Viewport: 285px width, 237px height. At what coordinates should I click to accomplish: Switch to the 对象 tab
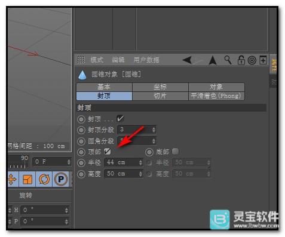pyautogui.click(x=216, y=87)
